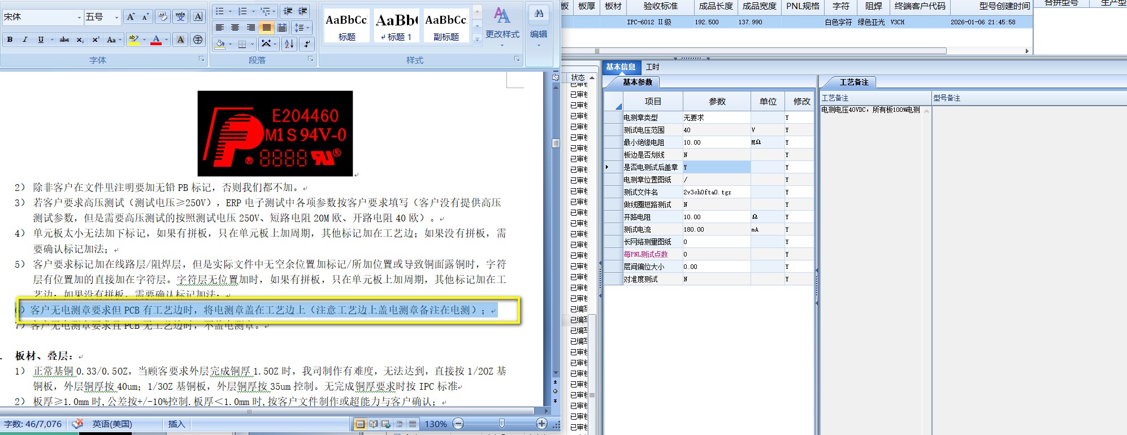Viewport: 1127px width, 435px height.
Task: Switch to Draft view
Action: 413,424
